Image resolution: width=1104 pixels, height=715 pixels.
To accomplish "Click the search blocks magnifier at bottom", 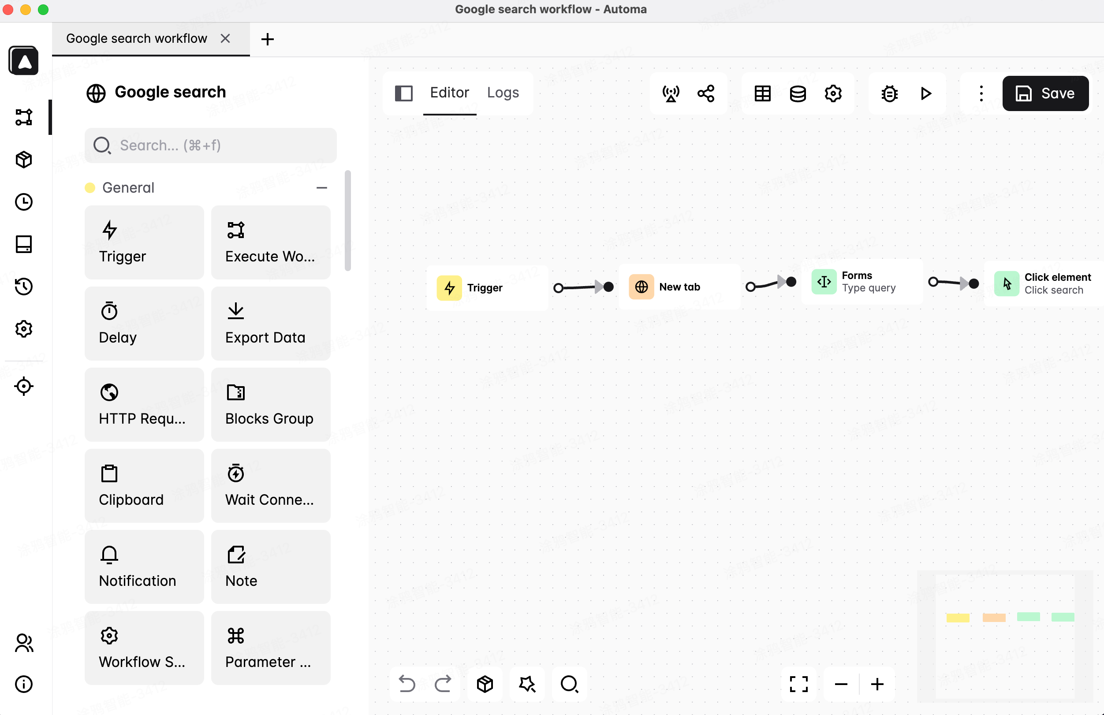I will pos(569,684).
